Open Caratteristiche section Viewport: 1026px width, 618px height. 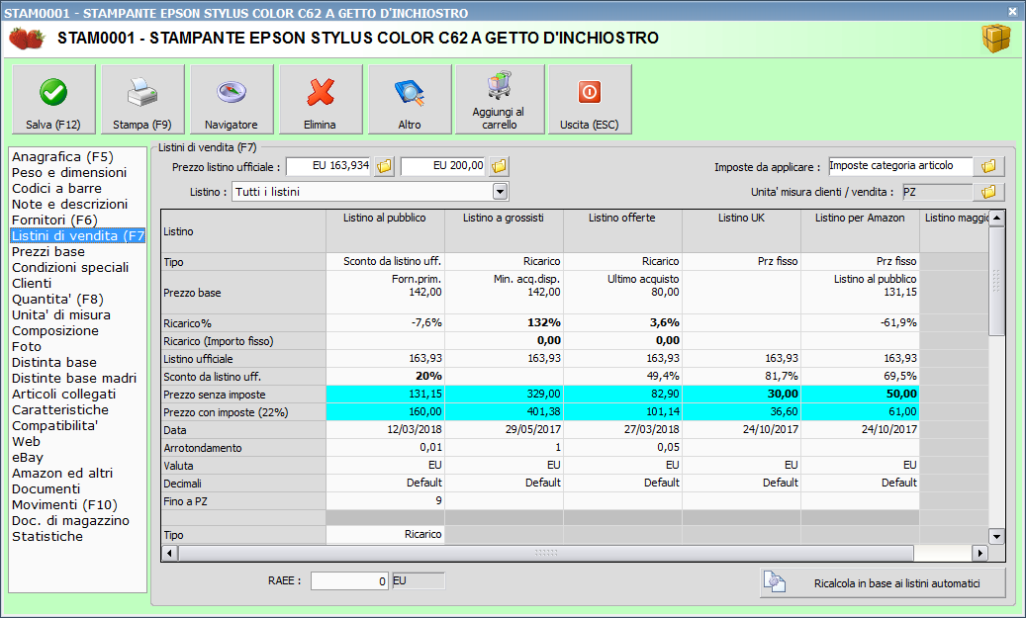[x=60, y=410]
